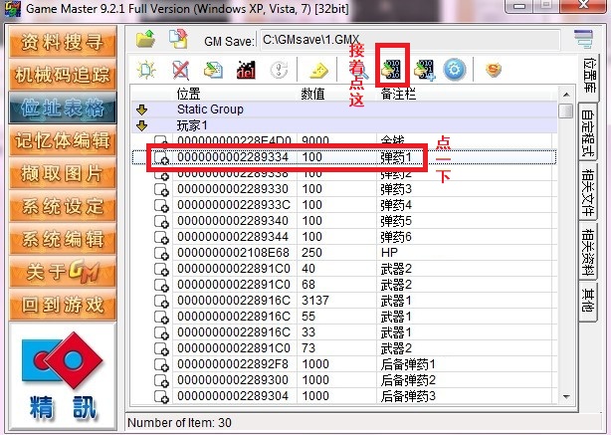Collapse the 玩家1 group arrow
Image resolution: width=611 pixels, height=435 pixels.
pos(142,125)
